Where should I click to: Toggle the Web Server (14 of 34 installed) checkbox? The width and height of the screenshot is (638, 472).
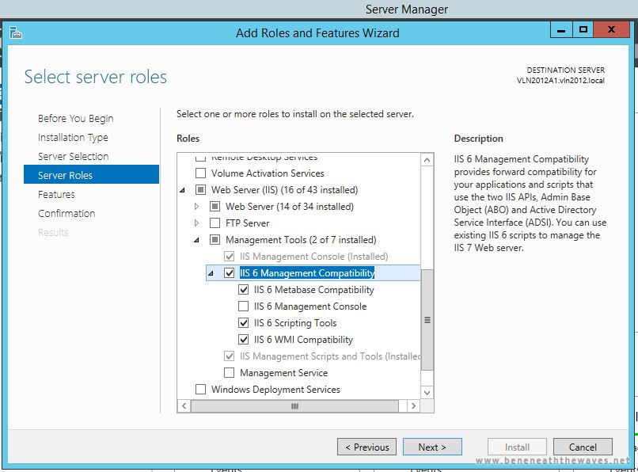pyautogui.click(x=215, y=207)
